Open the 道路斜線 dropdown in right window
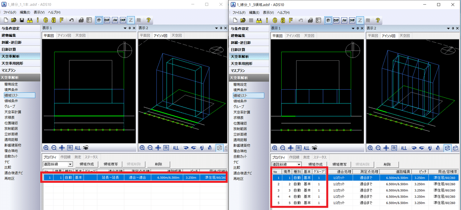461x210 pixels. (298, 164)
